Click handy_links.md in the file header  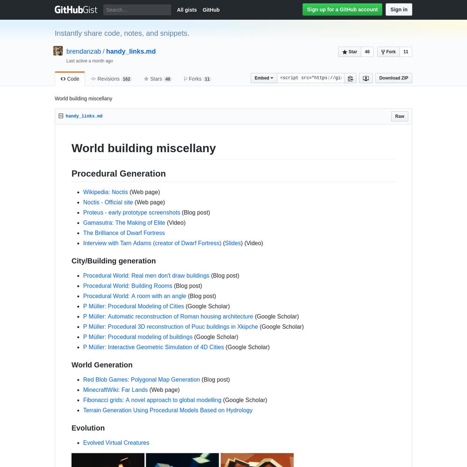(x=84, y=116)
